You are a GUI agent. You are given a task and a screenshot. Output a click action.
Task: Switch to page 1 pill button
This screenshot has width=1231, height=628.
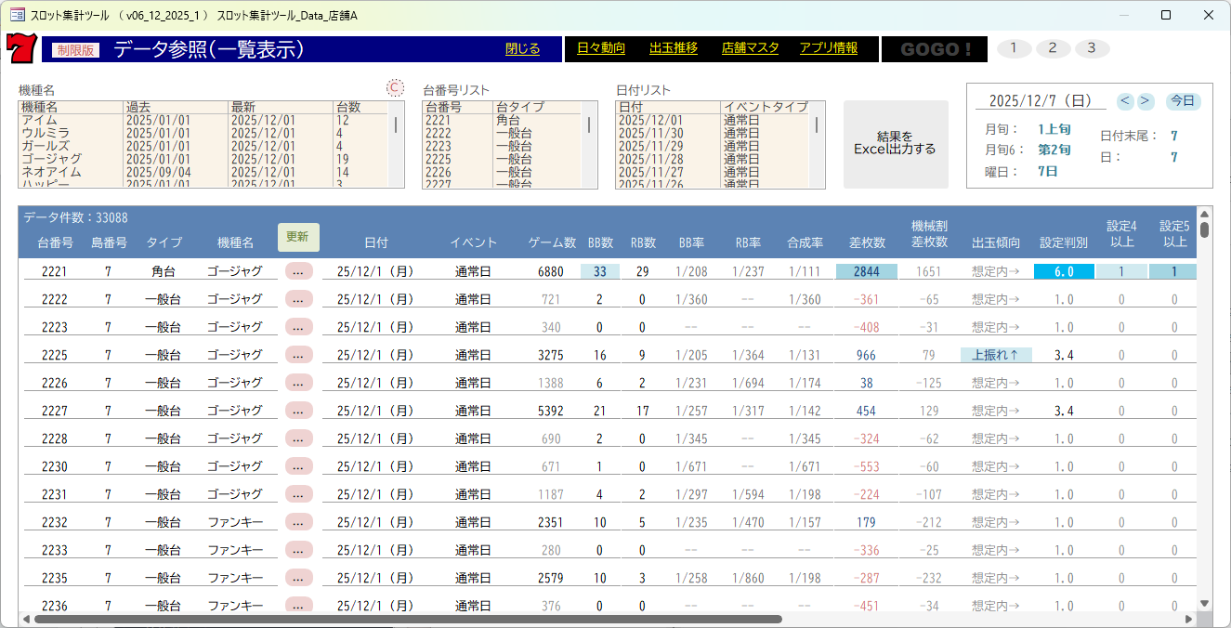1014,48
